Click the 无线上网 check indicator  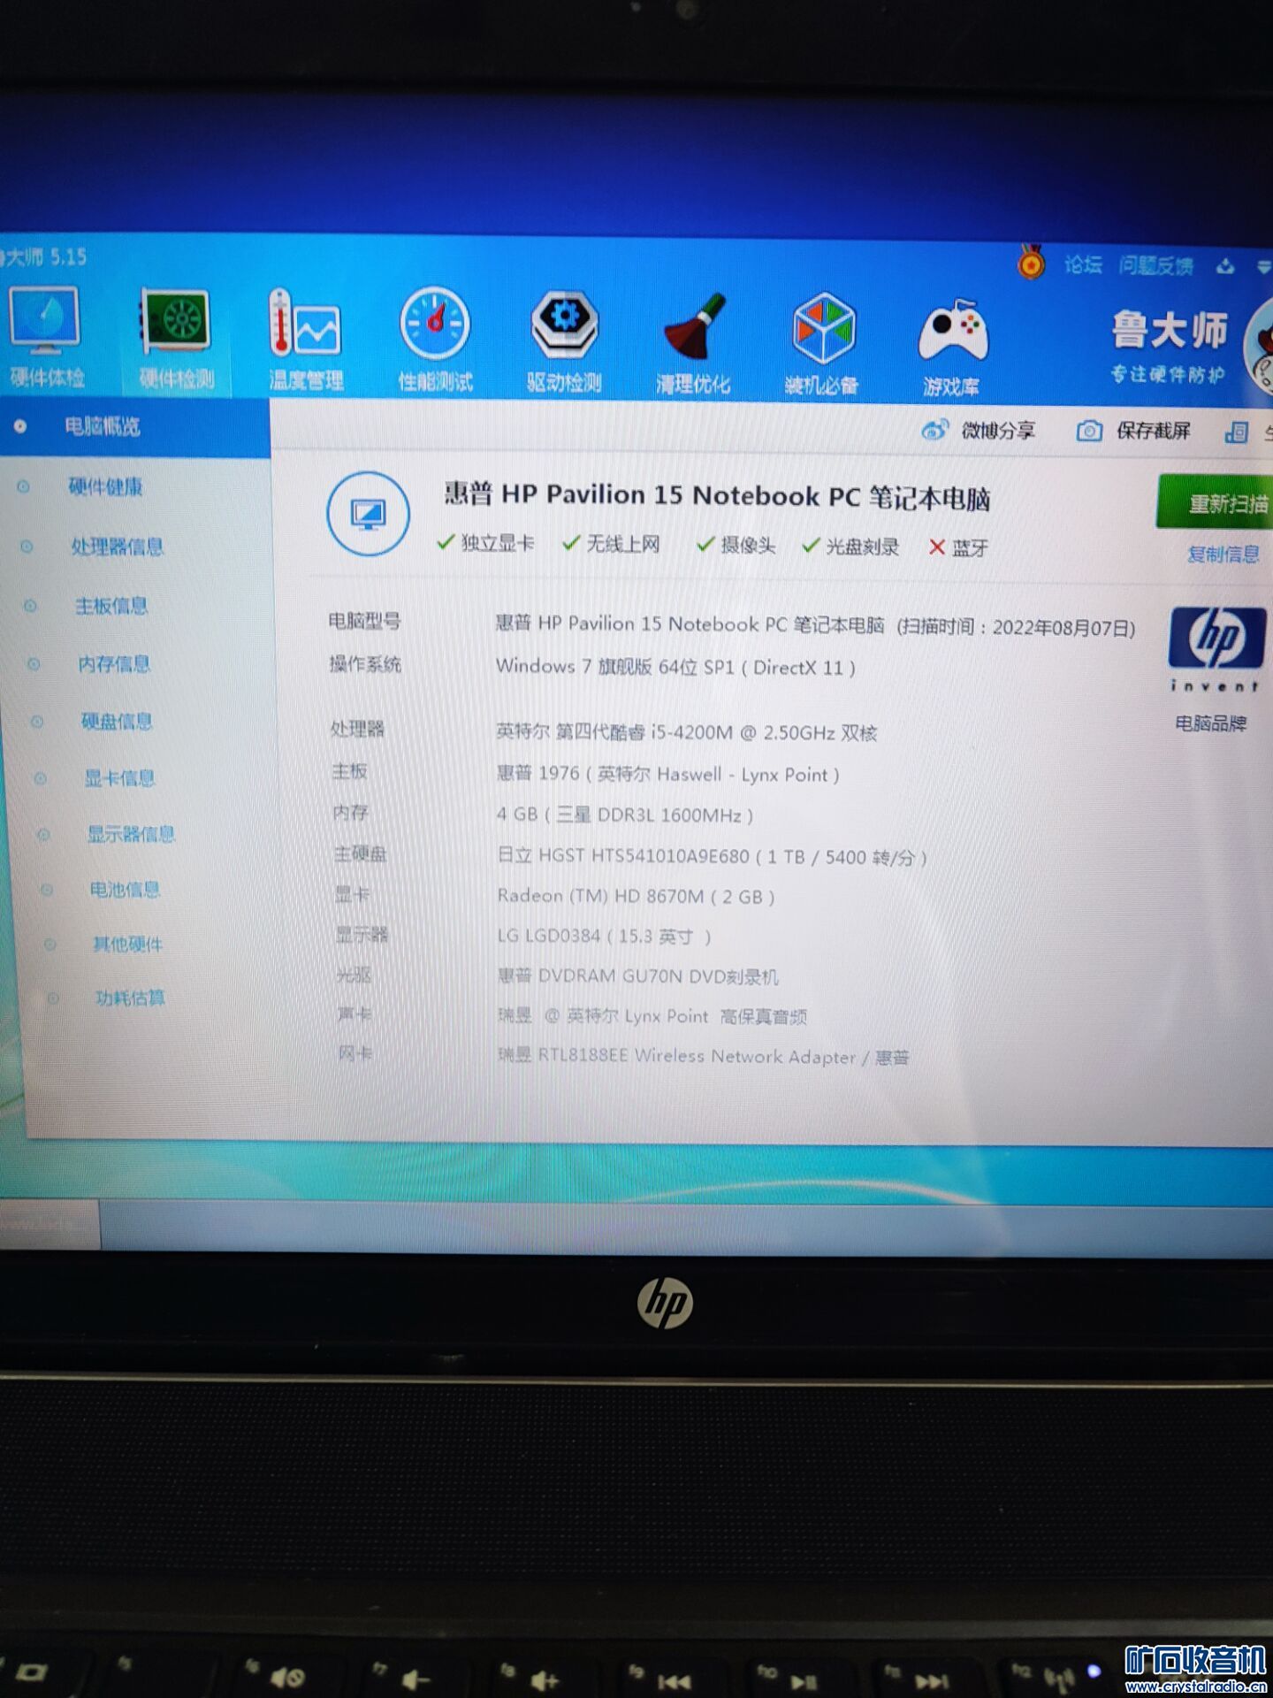(x=612, y=544)
